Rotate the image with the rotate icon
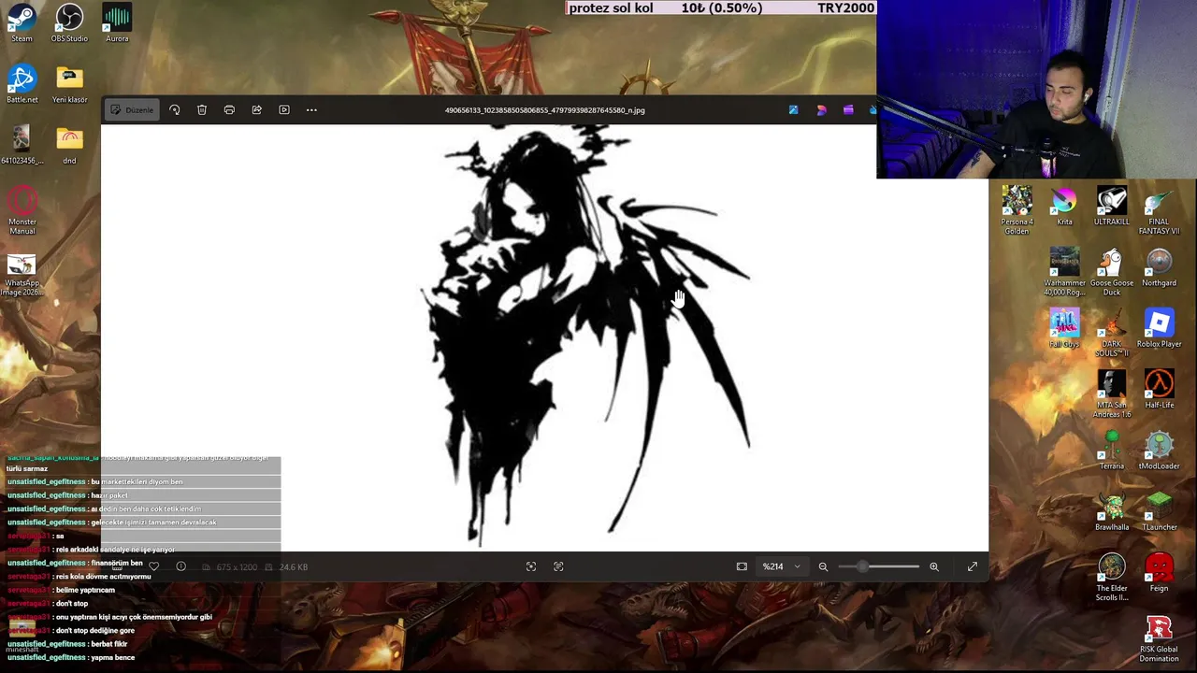The image size is (1197, 673). click(174, 110)
